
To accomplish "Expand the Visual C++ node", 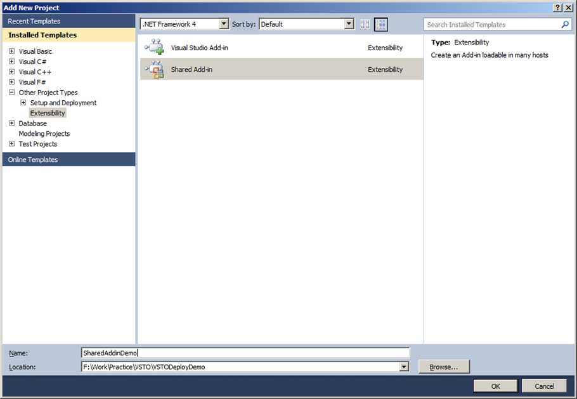I will tap(12, 72).
